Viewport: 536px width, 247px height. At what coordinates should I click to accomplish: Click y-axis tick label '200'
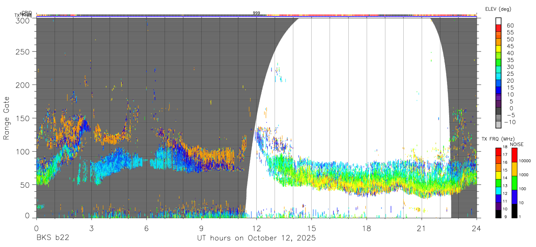coord(23,85)
